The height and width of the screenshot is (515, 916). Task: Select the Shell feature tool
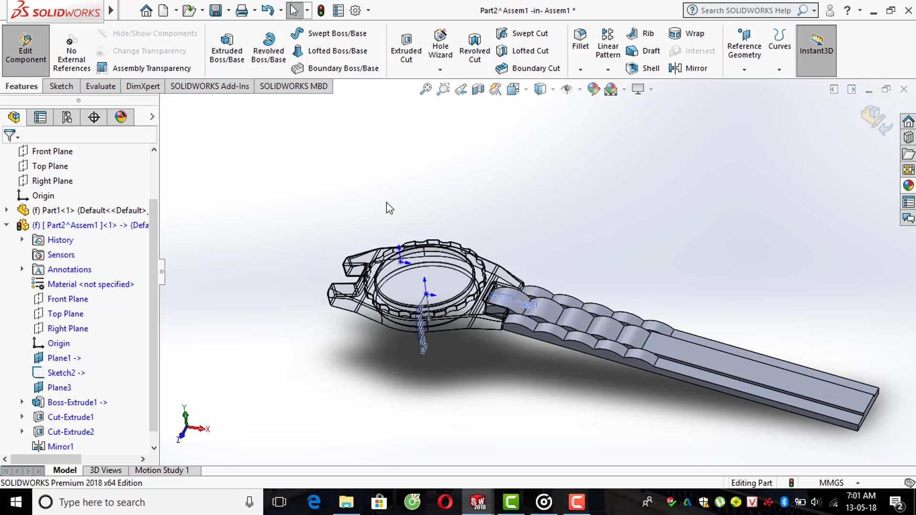[x=643, y=68]
